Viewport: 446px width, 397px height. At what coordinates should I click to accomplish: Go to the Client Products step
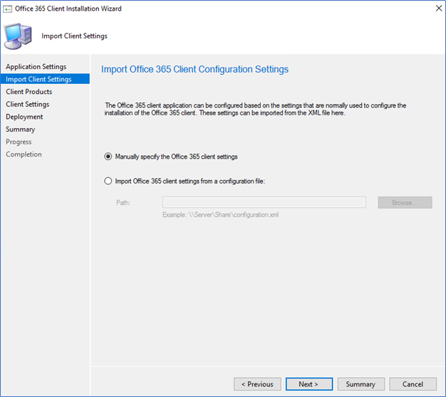click(x=29, y=92)
